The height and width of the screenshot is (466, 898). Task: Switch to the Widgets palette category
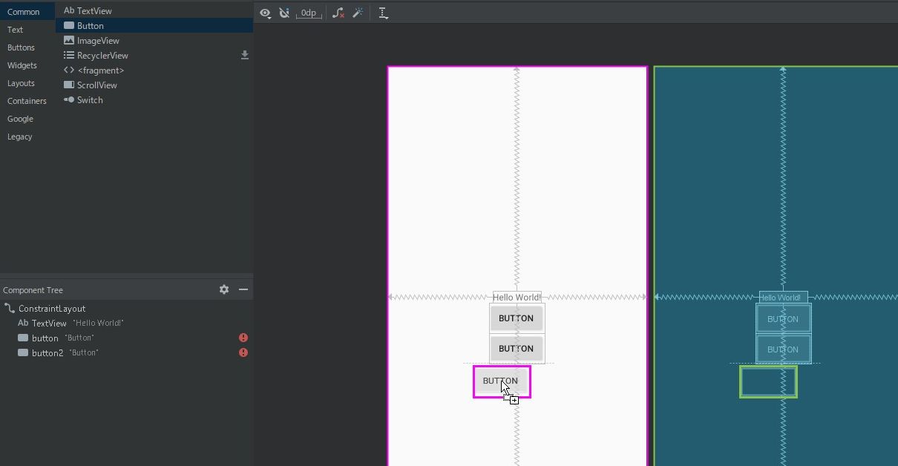point(22,65)
